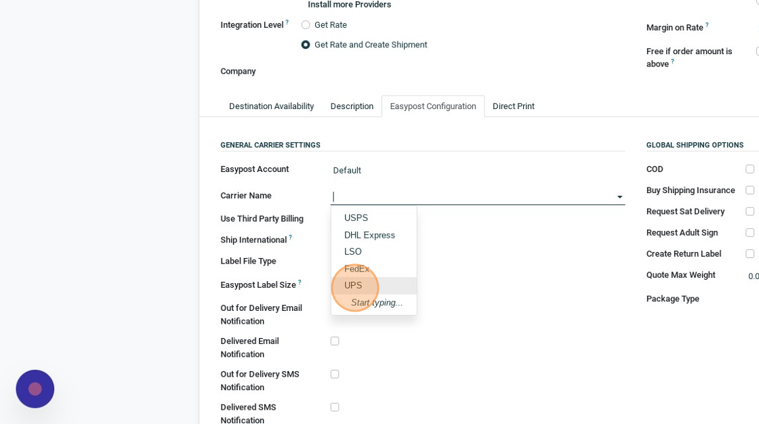
Task: Select the Get Rate radio option
Action: click(306, 25)
